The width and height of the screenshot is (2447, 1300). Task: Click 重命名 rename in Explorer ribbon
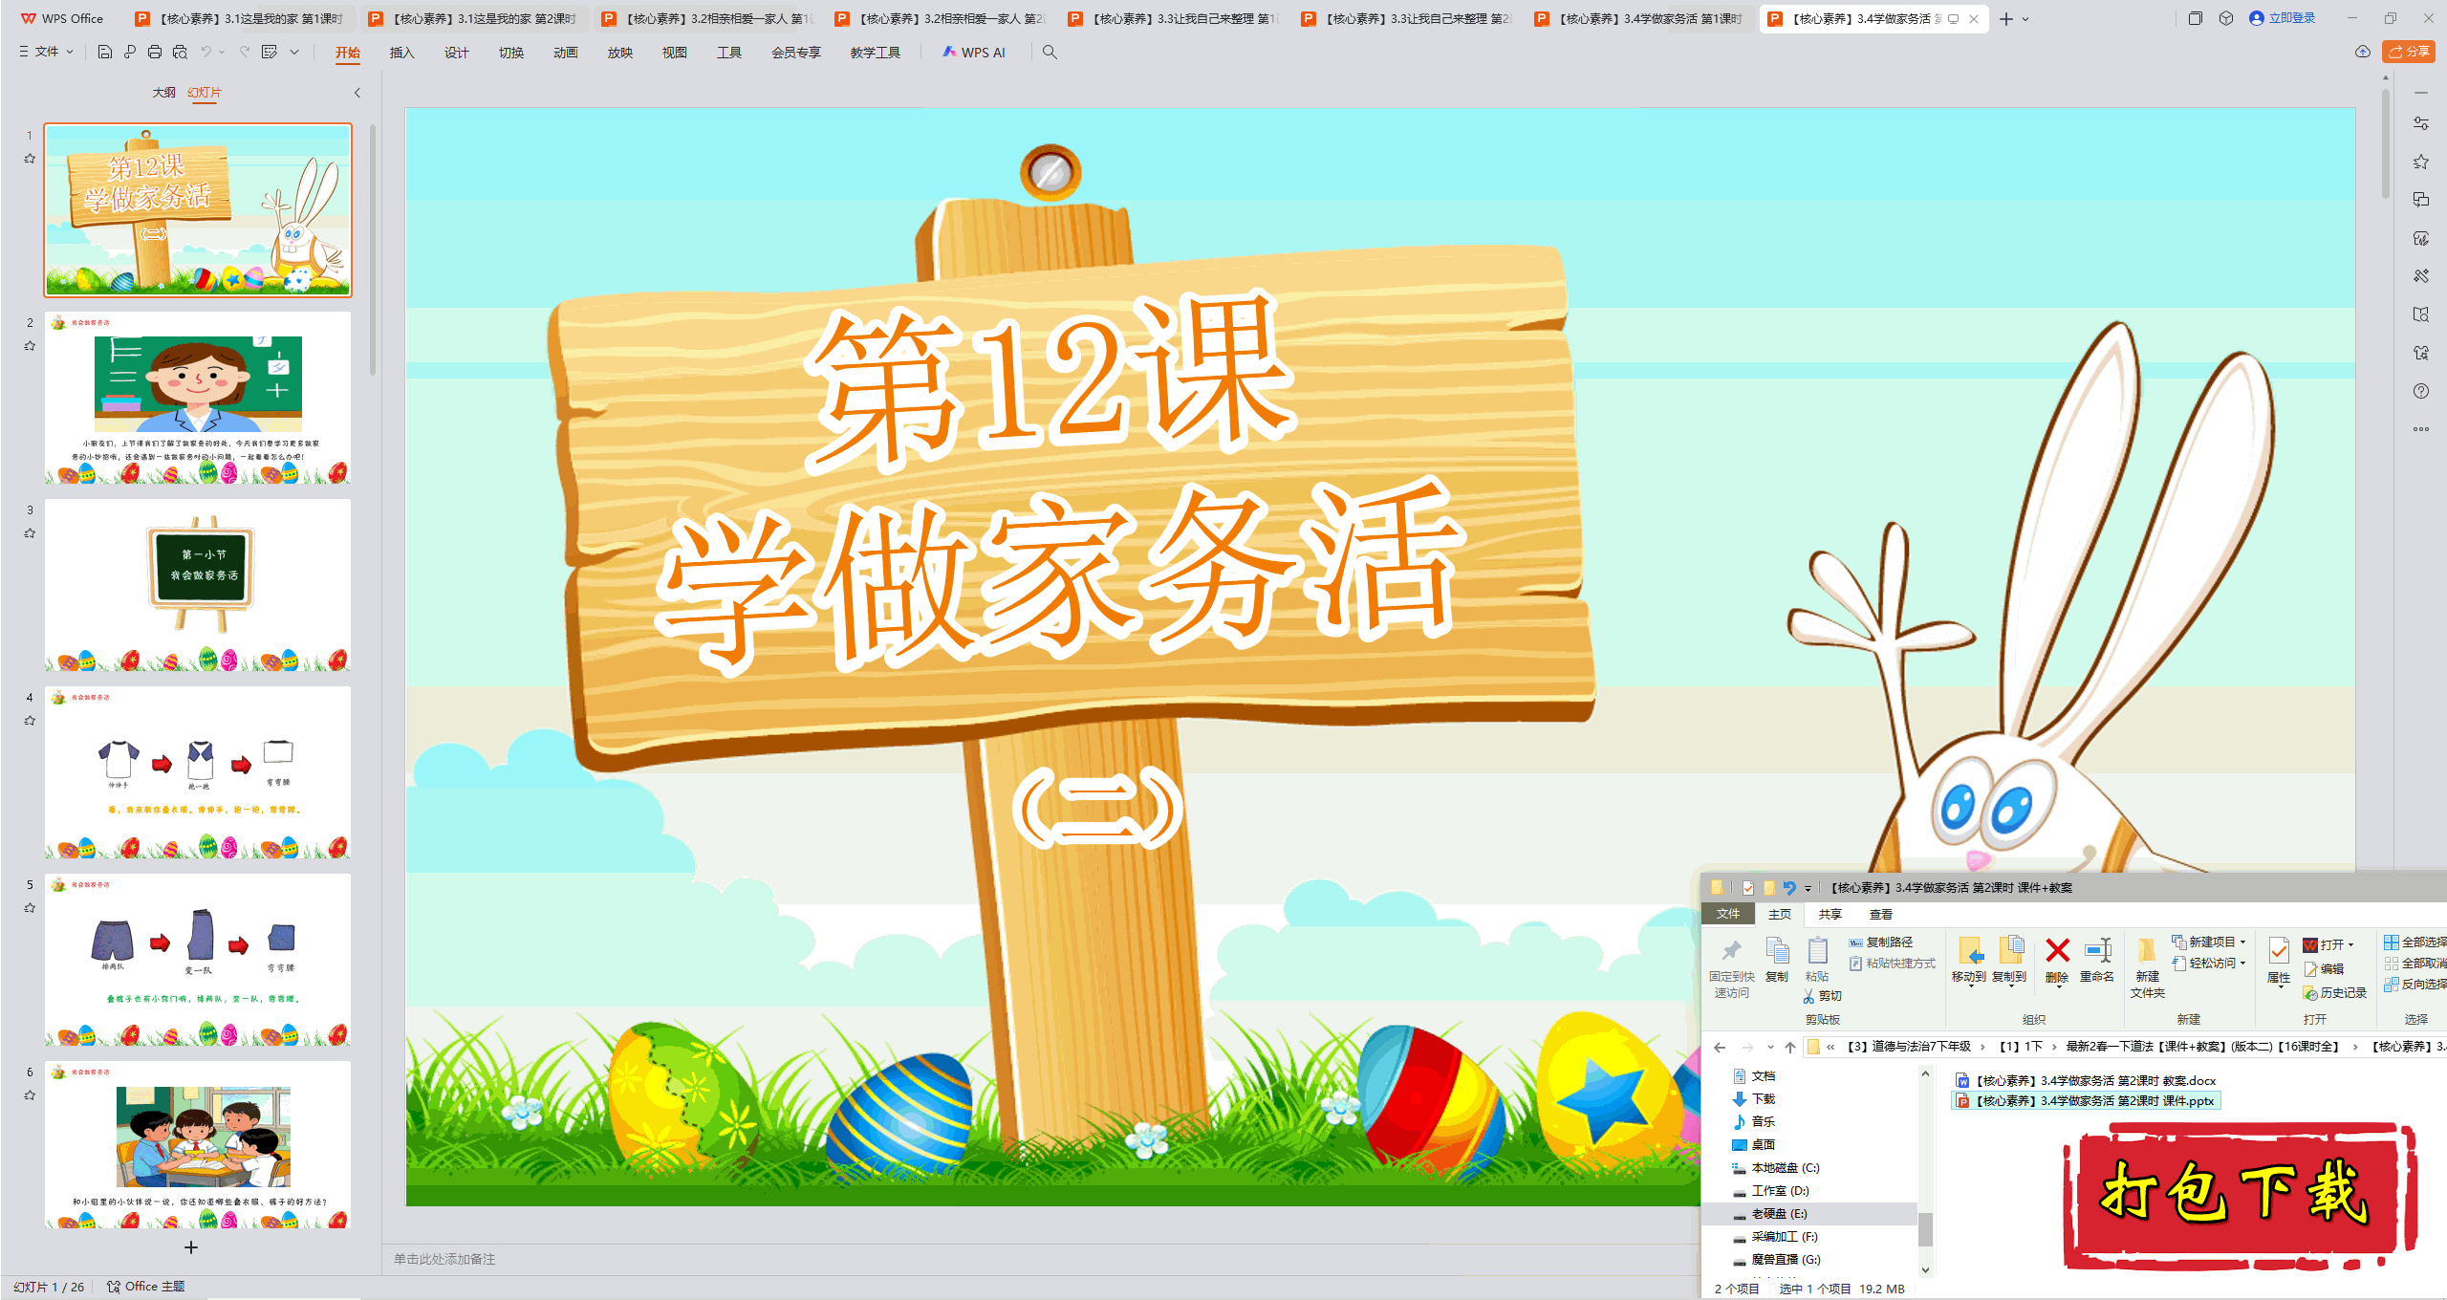click(2097, 960)
